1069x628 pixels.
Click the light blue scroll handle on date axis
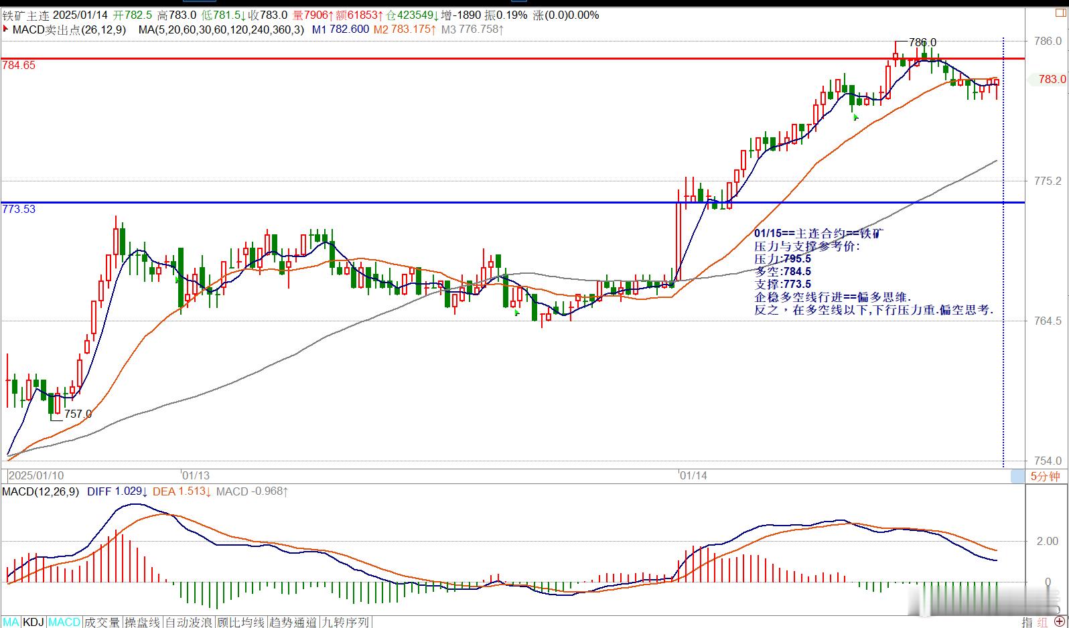pos(1017,476)
